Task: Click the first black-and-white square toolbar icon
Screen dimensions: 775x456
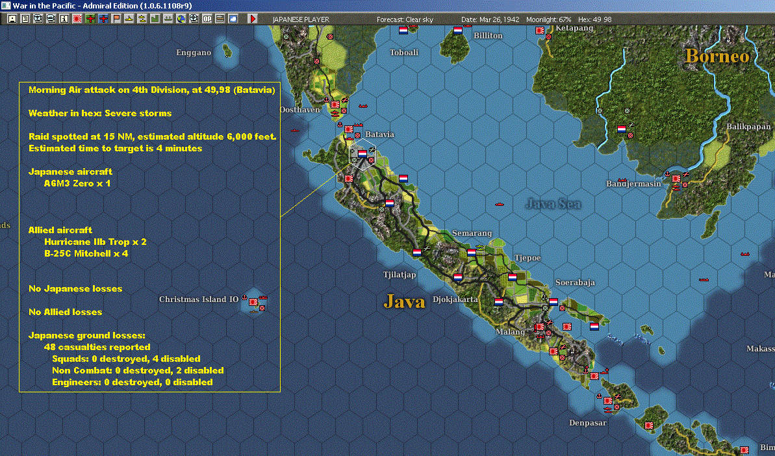Action: click(x=12, y=19)
